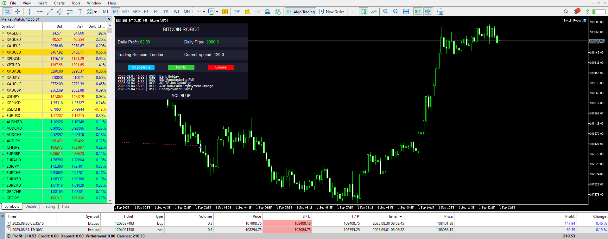Toggle Algo Trading on or off
Image resolution: width=608 pixels, height=239 pixels.
click(x=301, y=12)
